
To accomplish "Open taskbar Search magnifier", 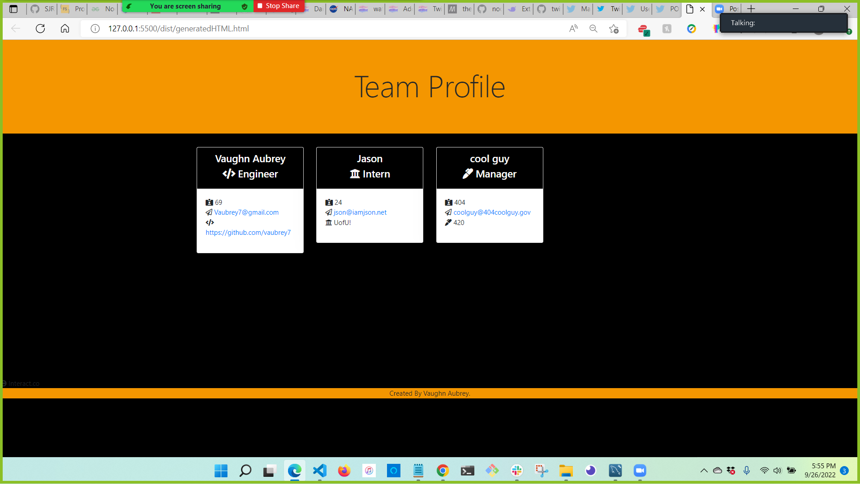I will coord(245,471).
